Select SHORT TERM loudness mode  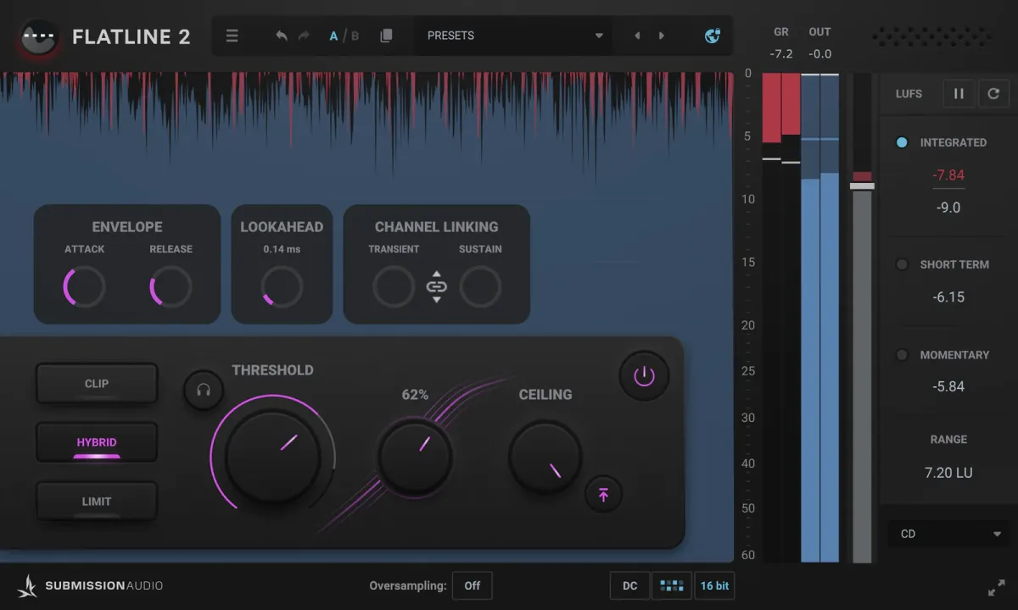[x=902, y=264]
